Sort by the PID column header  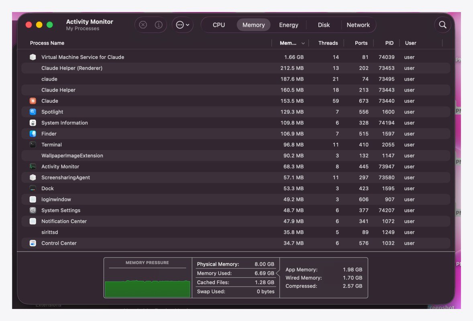pos(389,43)
